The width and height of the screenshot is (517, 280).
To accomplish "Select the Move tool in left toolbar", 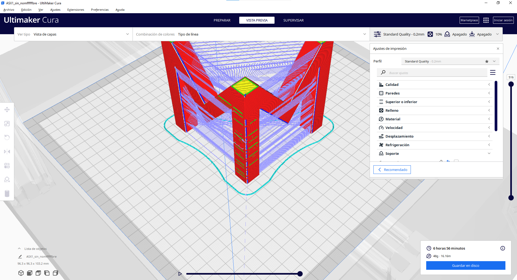I will point(7,110).
